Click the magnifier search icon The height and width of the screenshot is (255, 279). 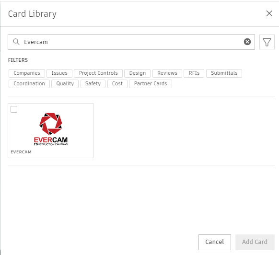[16, 42]
